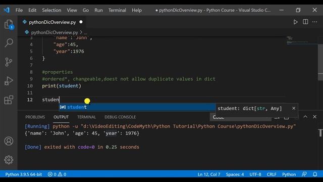Open the Accounts menu icon

coord(9,141)
